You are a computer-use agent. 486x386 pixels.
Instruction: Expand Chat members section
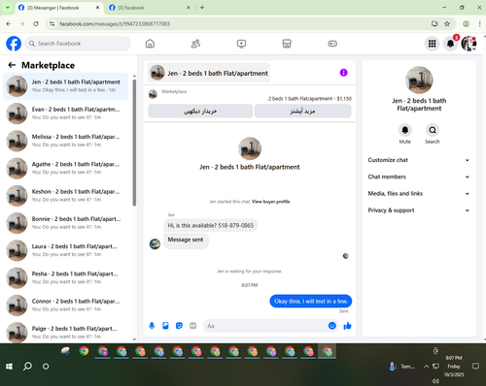tap(419, 177)
